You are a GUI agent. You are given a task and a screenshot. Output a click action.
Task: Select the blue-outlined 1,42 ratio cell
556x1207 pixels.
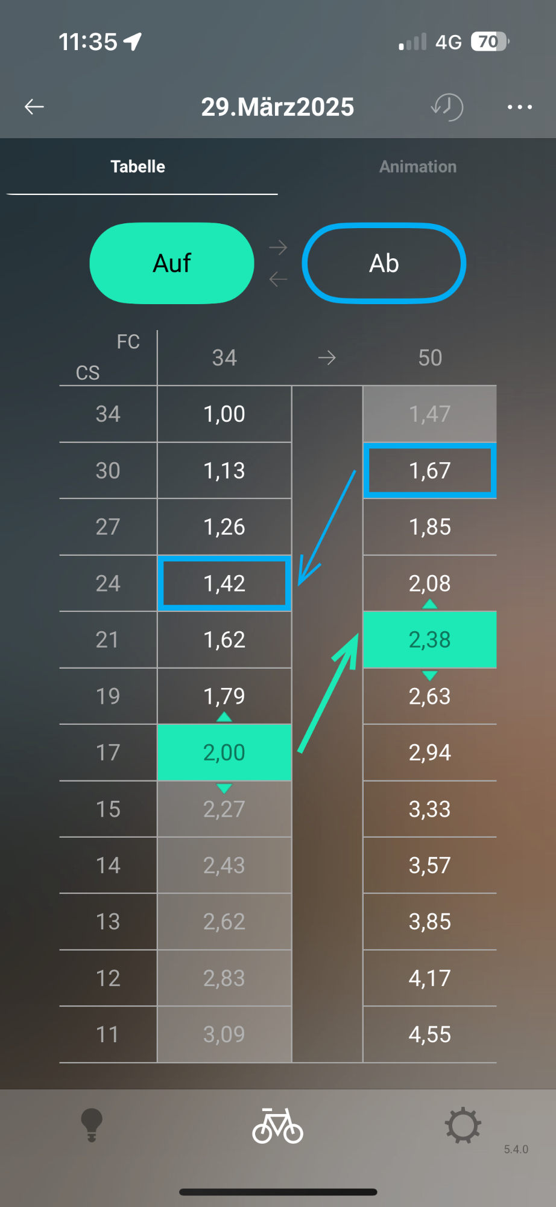click(224, 584)
